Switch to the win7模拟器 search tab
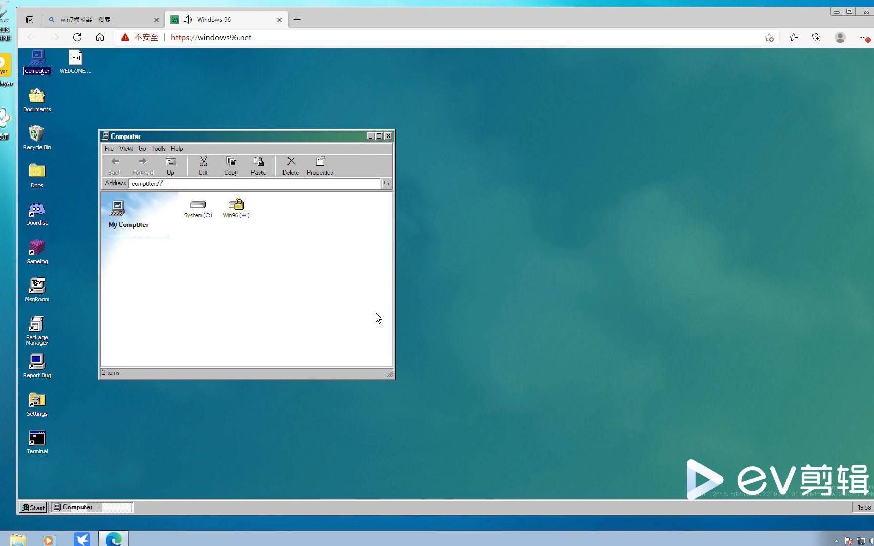The image size is (874, 546). (x=101, y=20)
